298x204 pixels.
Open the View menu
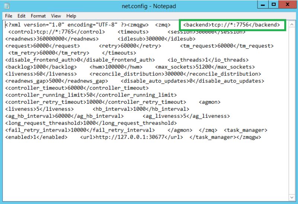pos(56,16)
